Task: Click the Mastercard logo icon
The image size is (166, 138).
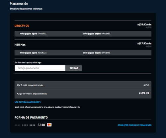Action: tap(49, 125)
